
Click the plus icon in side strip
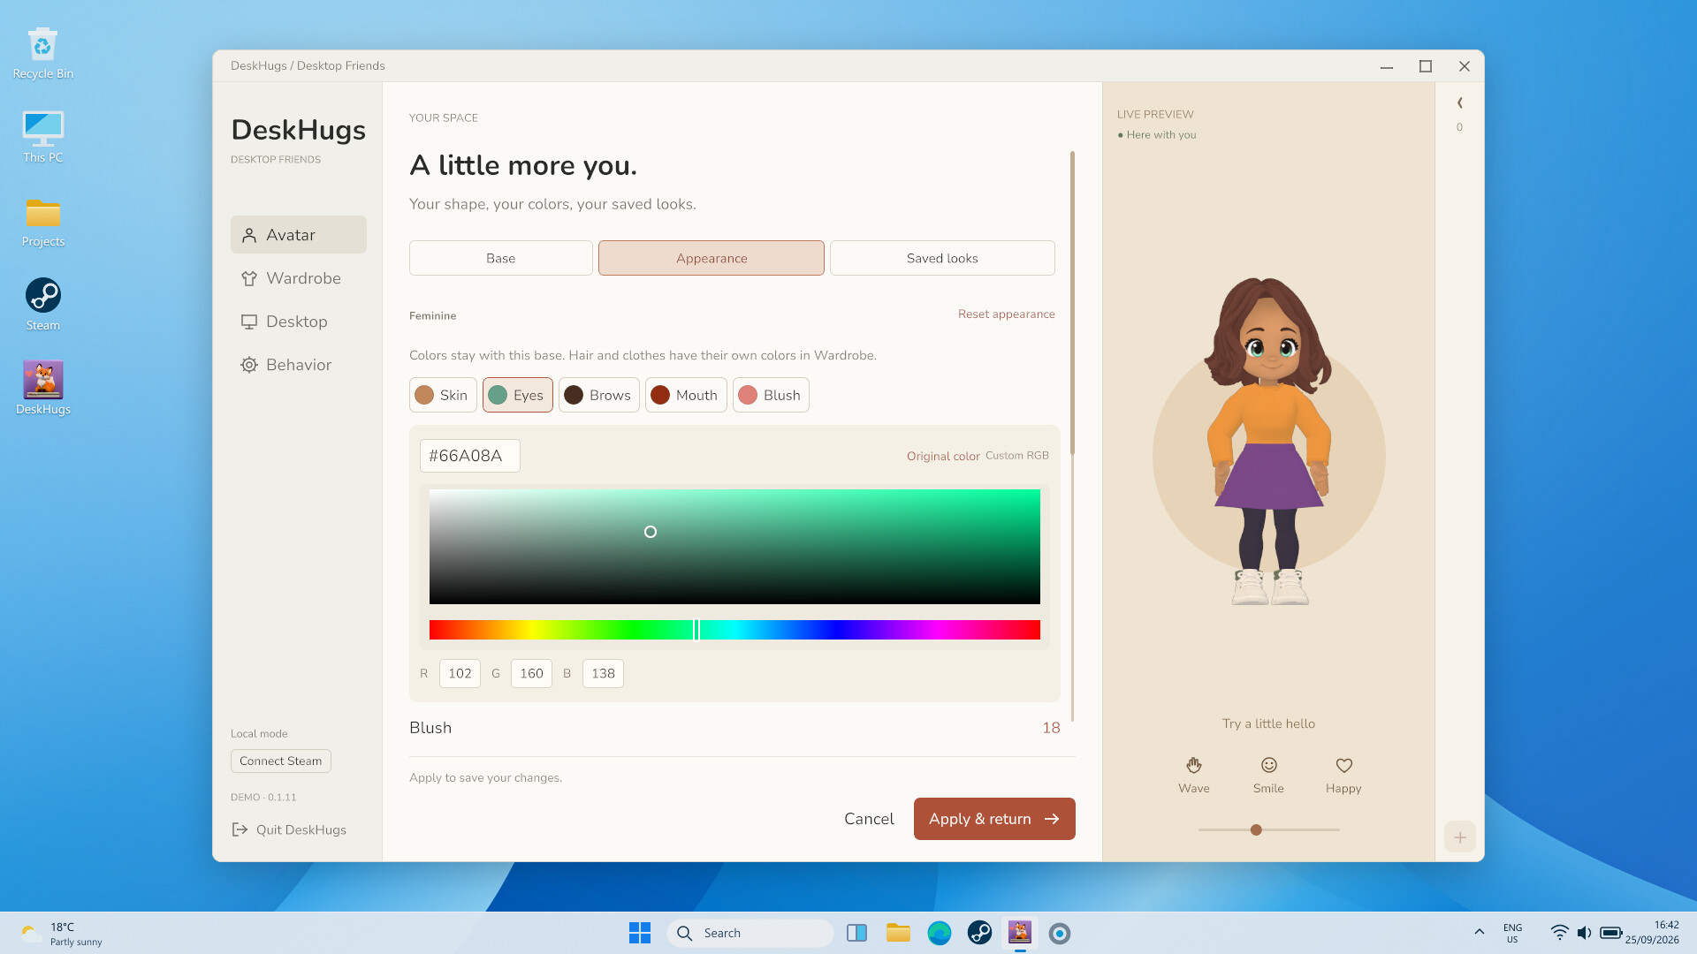click(1460, 837)
